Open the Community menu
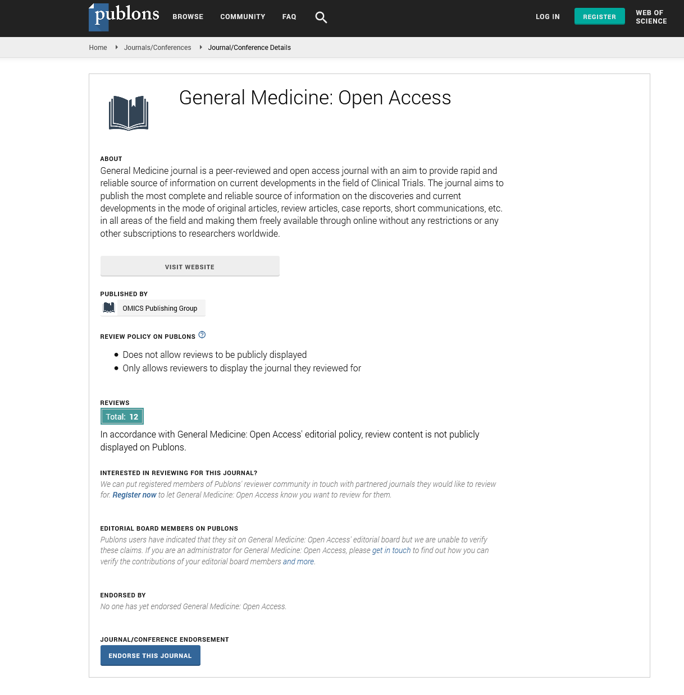This screenshot has width=684, height=695. point(243,17)
